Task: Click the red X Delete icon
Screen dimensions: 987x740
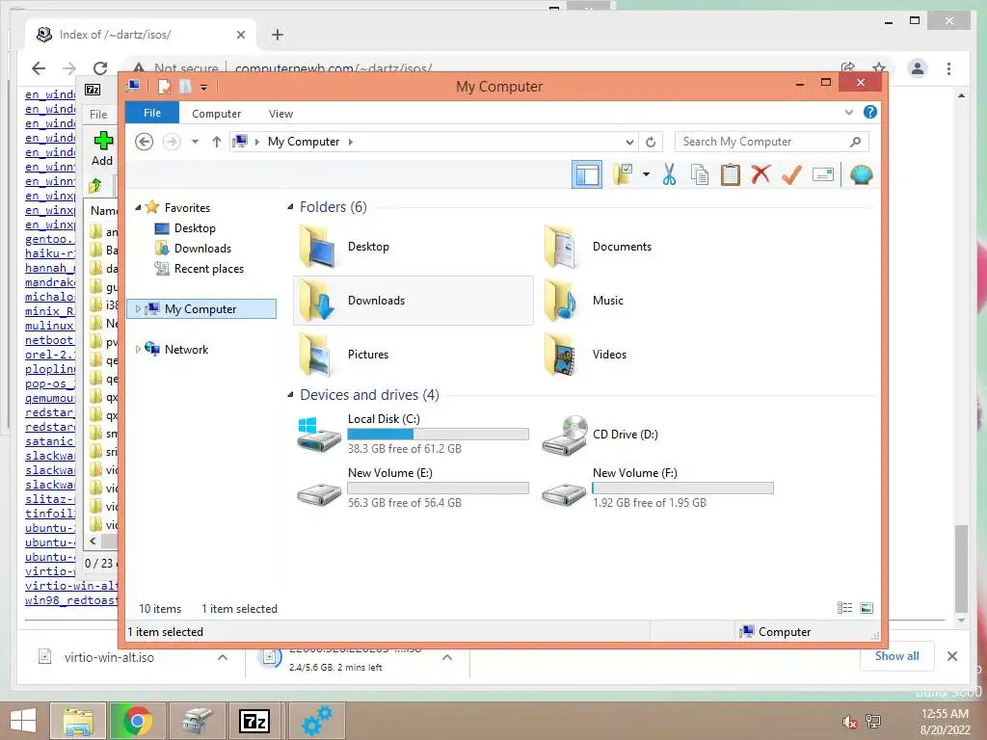Action: (x=760, y=174)
